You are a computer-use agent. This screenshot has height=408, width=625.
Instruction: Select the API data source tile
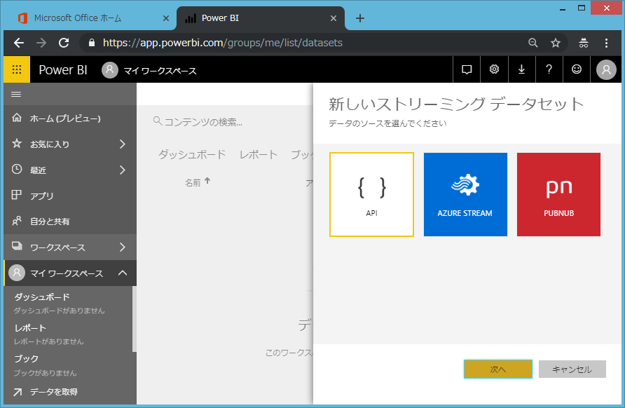pyautogui.click(x=371, y=194)
